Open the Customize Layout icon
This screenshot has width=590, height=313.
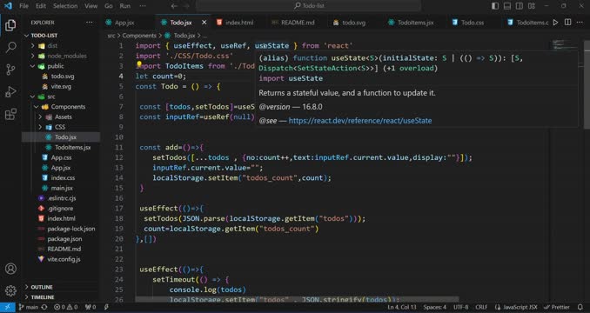click(532, 6)
